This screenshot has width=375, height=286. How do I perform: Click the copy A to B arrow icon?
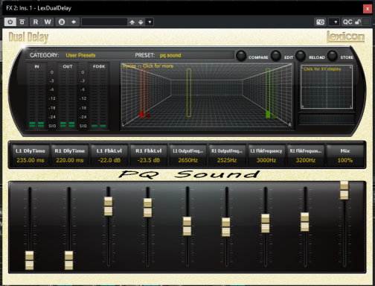click(74, 22)
